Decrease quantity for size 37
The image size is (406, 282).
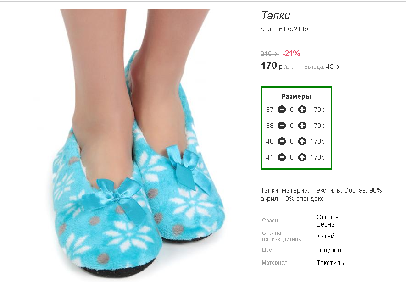pyautogui.click(x=282, y=110)
